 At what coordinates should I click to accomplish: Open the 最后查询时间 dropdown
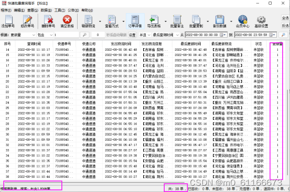(x=177, y=35)
